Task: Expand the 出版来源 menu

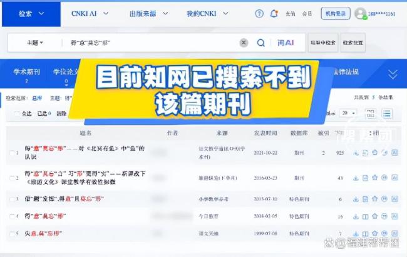Action: click(x=149, y=14)
